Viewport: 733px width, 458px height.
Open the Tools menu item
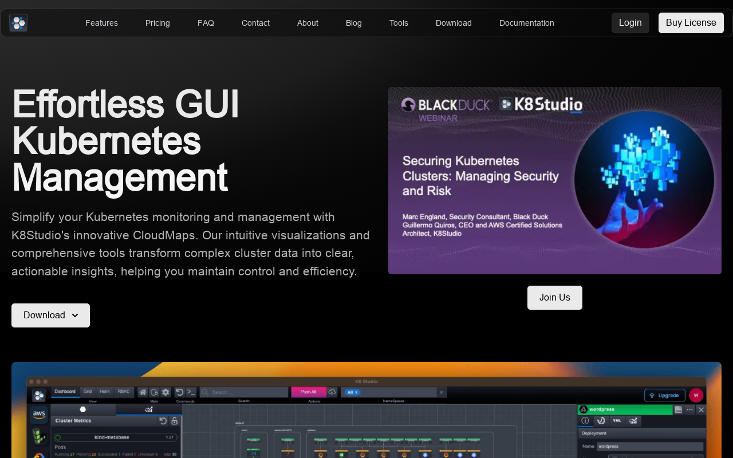point(399,23)
